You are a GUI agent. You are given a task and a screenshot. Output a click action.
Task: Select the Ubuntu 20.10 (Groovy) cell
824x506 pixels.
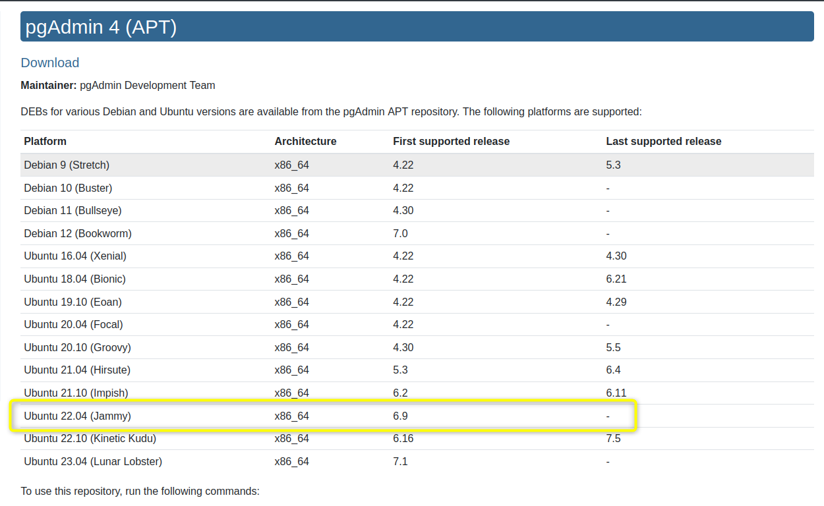tap(77, 347)
